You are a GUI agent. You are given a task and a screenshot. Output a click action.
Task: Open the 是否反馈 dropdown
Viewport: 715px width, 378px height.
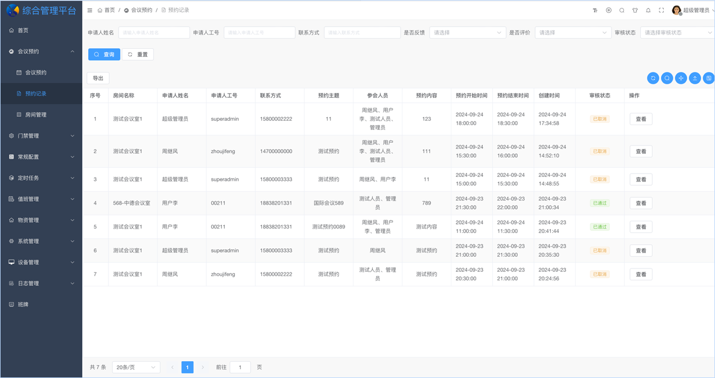[467, 33]
